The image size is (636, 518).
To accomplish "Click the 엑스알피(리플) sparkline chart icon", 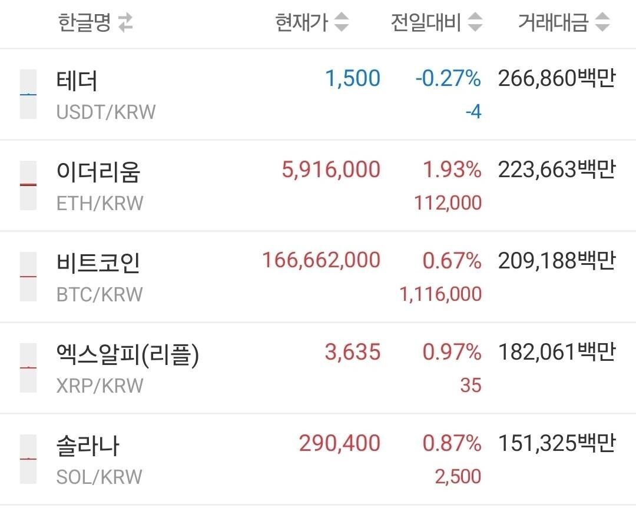I will pyautogui.click(x=28, y=366).
